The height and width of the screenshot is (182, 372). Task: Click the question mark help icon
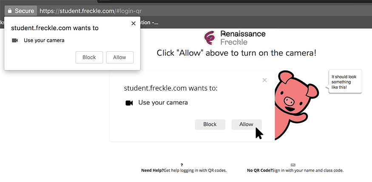182,165
